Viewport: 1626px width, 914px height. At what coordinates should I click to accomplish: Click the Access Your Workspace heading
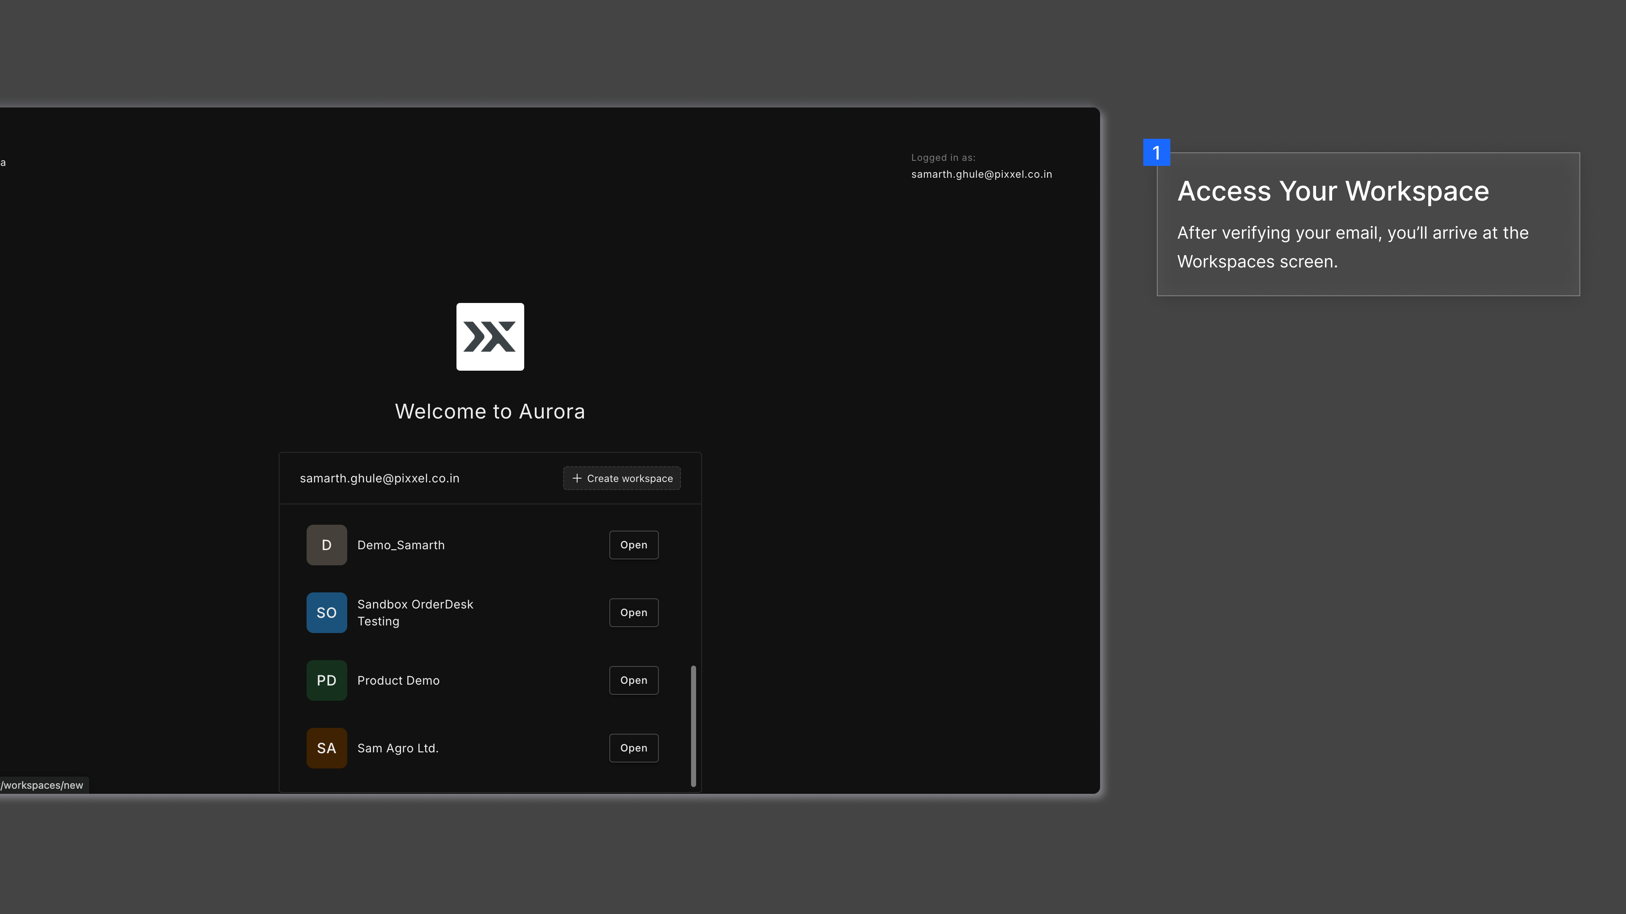[1333, 191]
